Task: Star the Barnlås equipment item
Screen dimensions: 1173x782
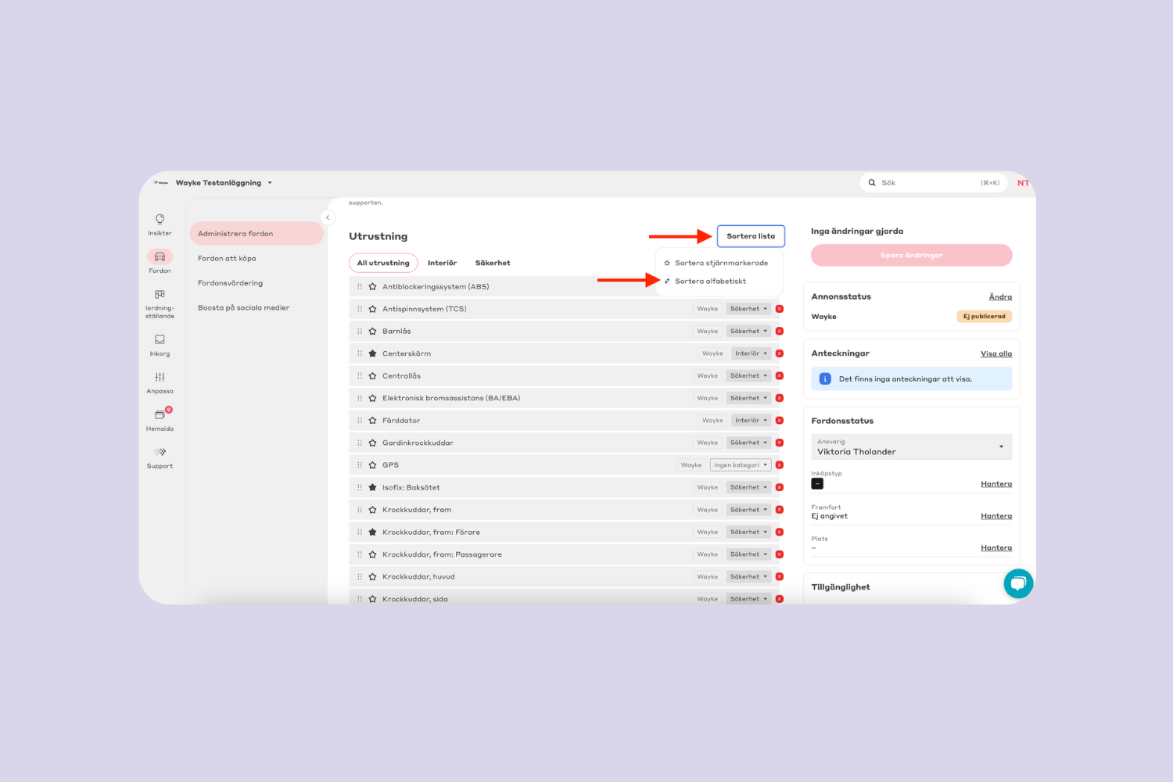Action: click(373, 332)
